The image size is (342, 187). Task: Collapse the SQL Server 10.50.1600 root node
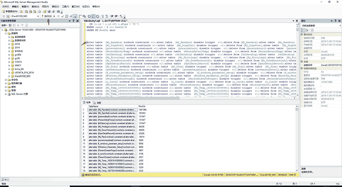point(3,30)
